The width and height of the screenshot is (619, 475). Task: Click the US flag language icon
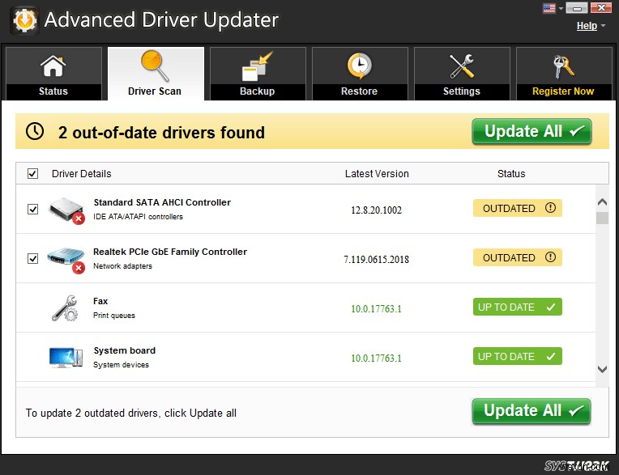[549, 8]
